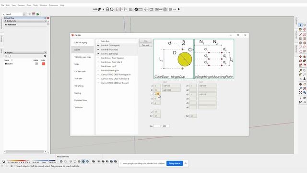Choose the Rotate tool

(301, 61)
